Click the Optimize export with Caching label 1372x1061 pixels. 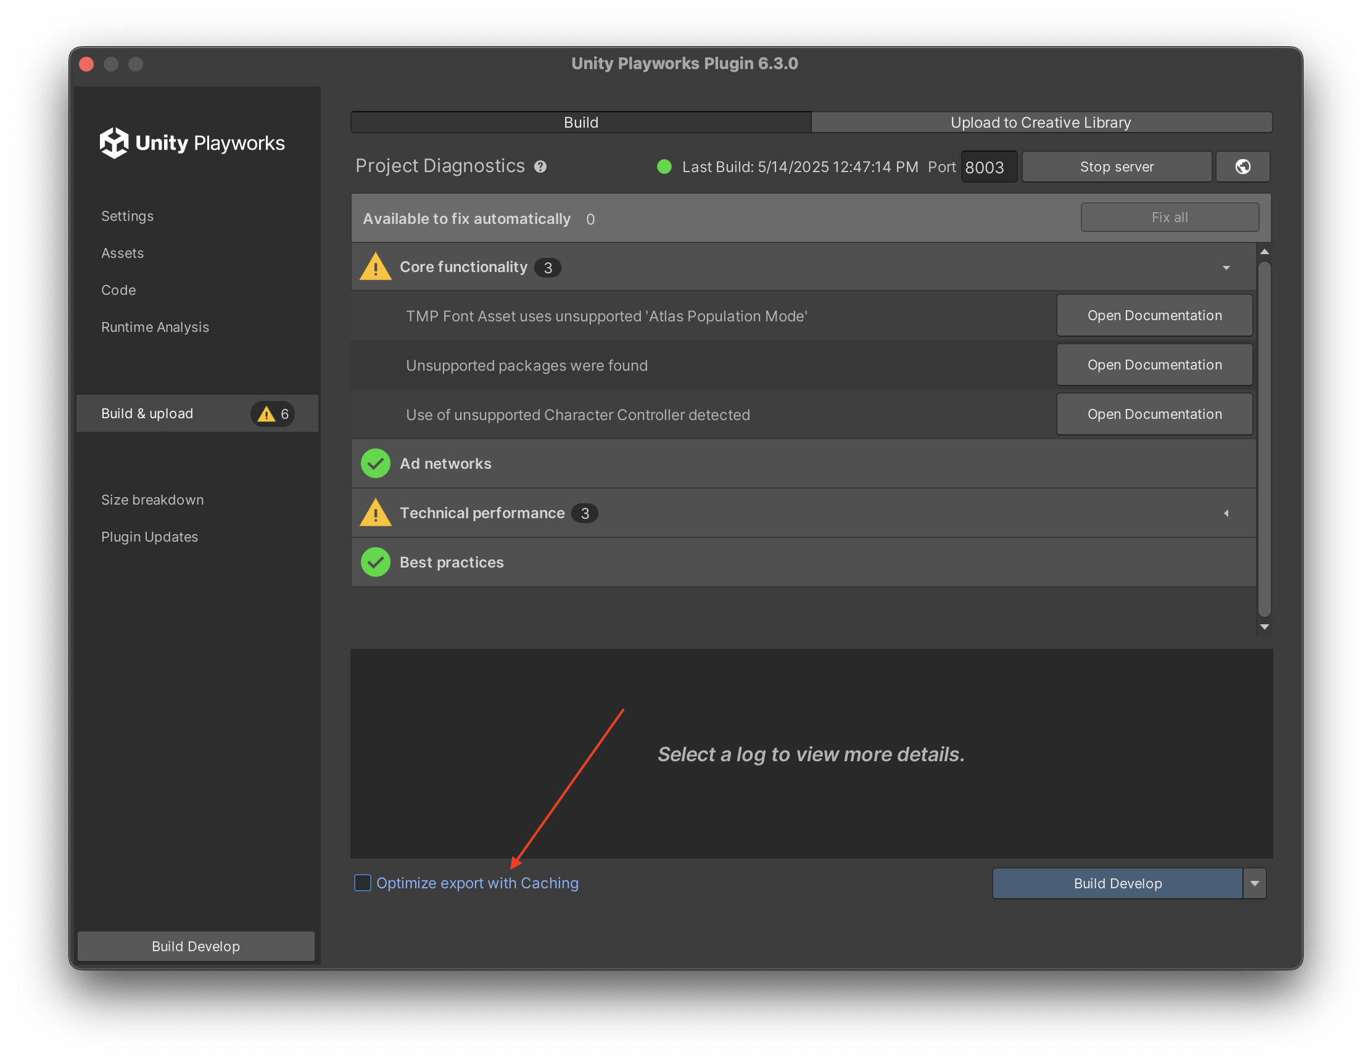[477, 883]
